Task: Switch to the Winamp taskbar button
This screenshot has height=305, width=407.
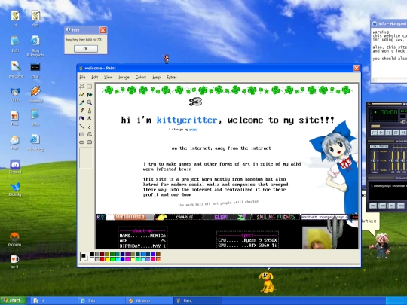Action: pyautogui.click(x=149, y=300)
